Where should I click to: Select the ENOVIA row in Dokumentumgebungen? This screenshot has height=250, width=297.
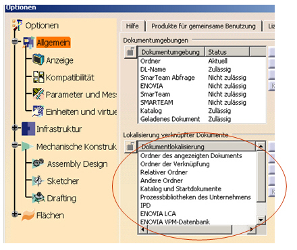pyautogui.click(x=202, y=86)
